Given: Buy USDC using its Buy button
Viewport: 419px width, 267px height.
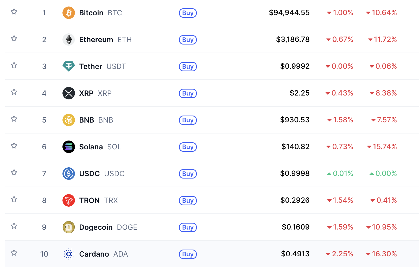Looking at the screenshot, I should click(x=188, y=174).
